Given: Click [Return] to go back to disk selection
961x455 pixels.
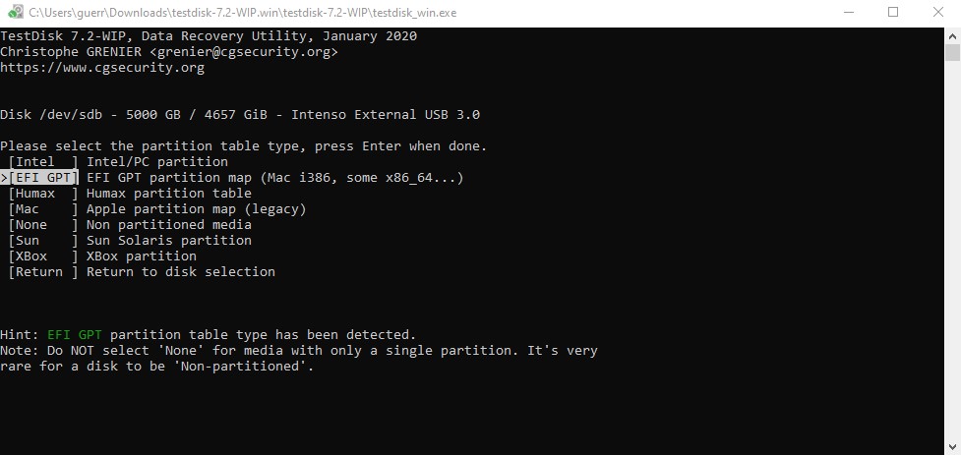Looking at the screenshot, I should point(43,272).
